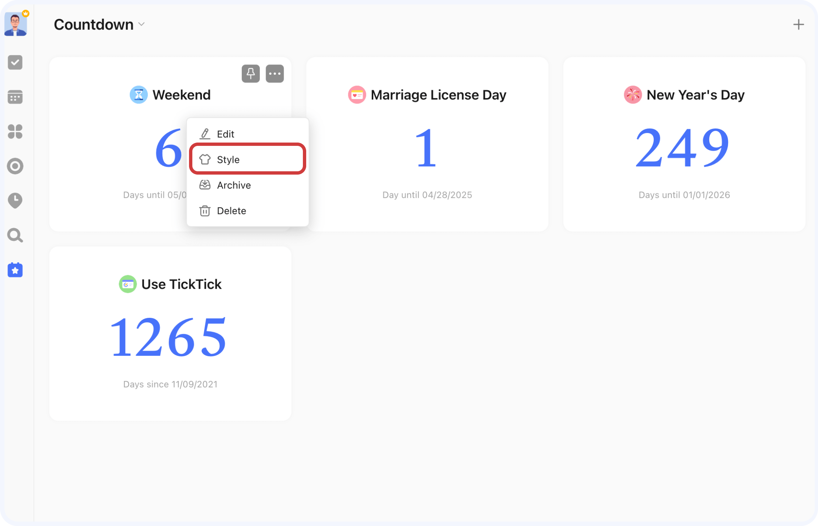Click the Weekend hourglass icon
Viewport: 818px width, 526px height.
click(139, 95)
